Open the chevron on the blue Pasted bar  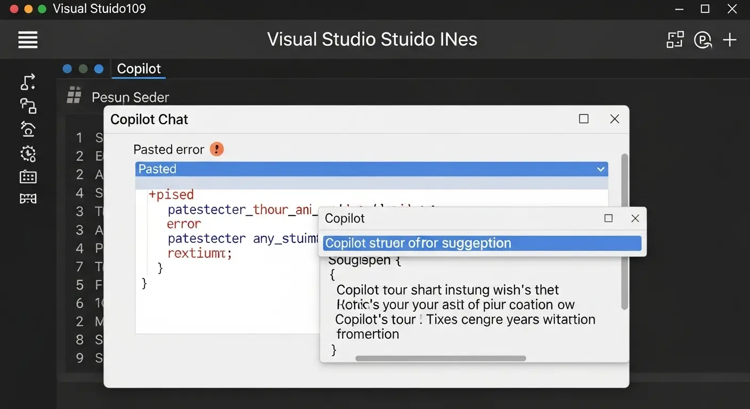pyautogui.click(x=600, y=169)
